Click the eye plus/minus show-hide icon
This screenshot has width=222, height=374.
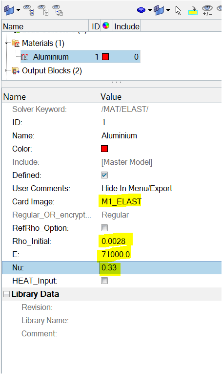[x=207, y=10]
